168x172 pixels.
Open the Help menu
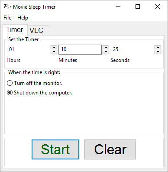click(23, 18)
